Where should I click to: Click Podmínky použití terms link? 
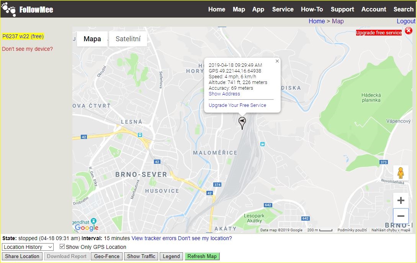pyautogui.click(x=352, y=230)
